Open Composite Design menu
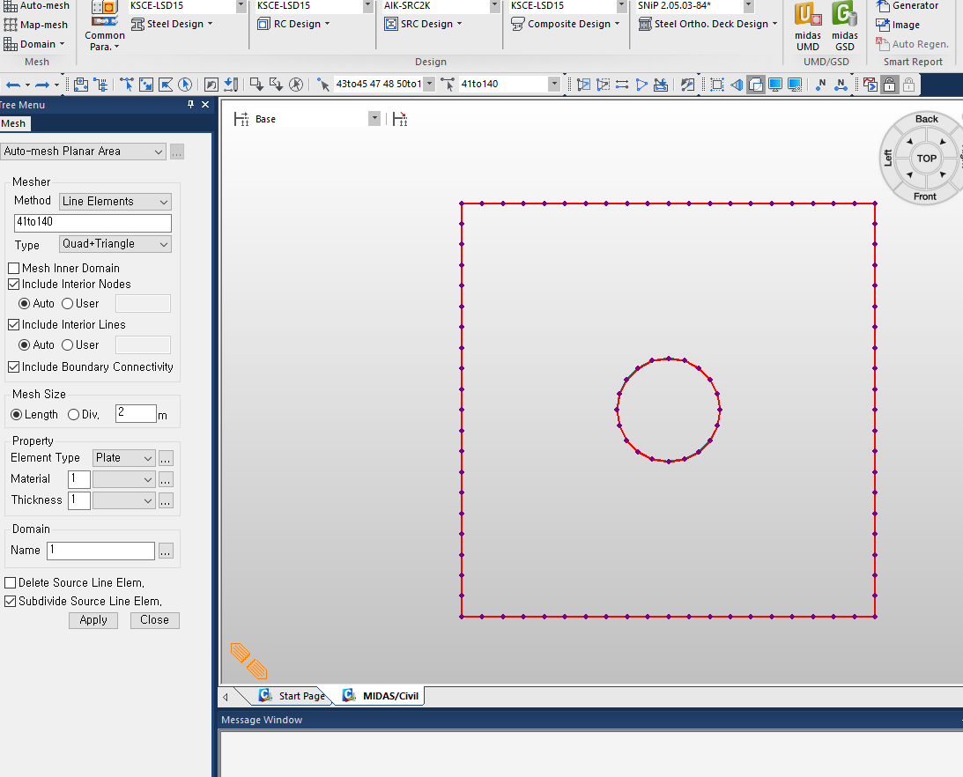Viewport: 963px width, 777px height. 565,24
